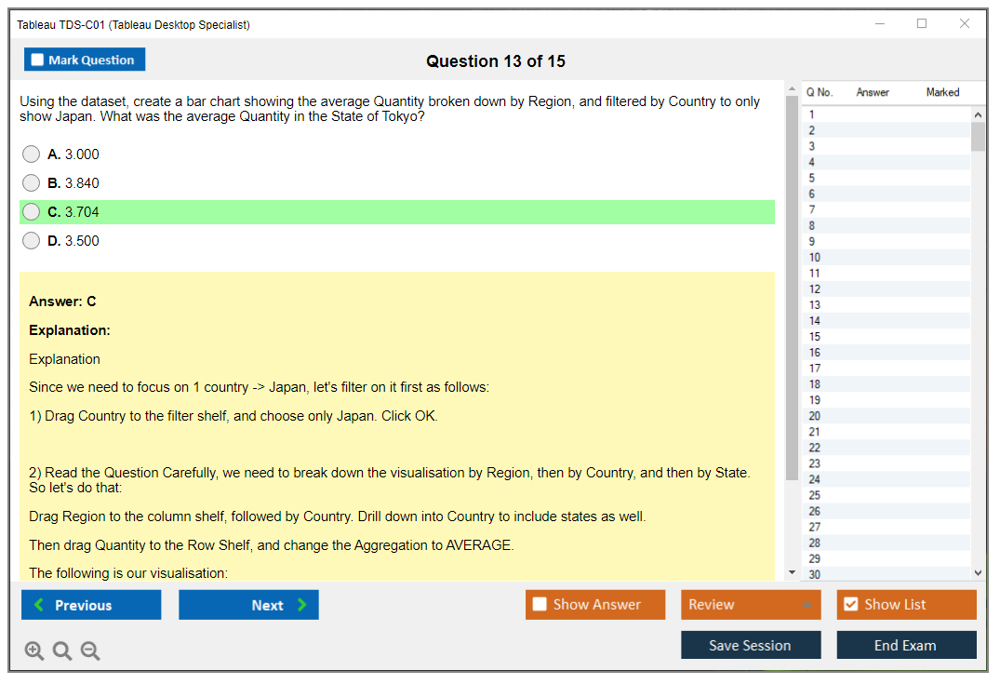Go to the previous question
This screenshot has width=1000, height=684.
coord(91,605)
